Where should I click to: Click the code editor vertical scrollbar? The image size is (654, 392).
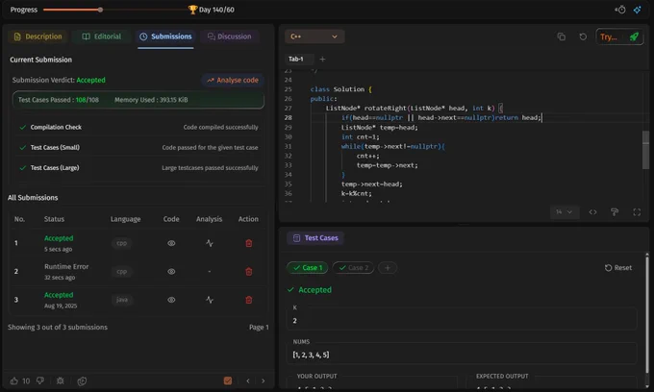point(645,149)
